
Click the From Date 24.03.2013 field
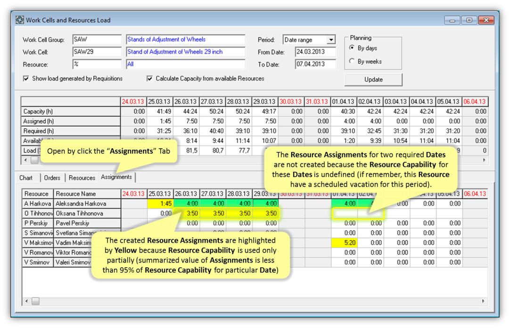point(315,52)
